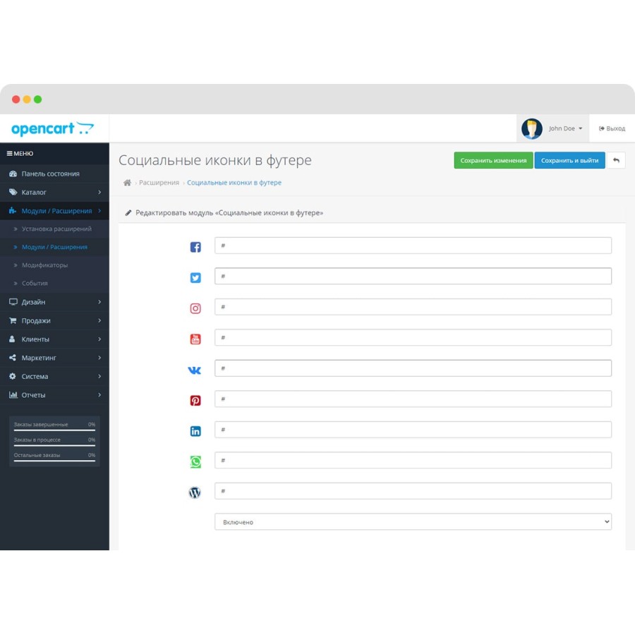Screen dimensions: 635x635
Task: Click the LinkedIn URL input field
Action: tap(413, 430)
